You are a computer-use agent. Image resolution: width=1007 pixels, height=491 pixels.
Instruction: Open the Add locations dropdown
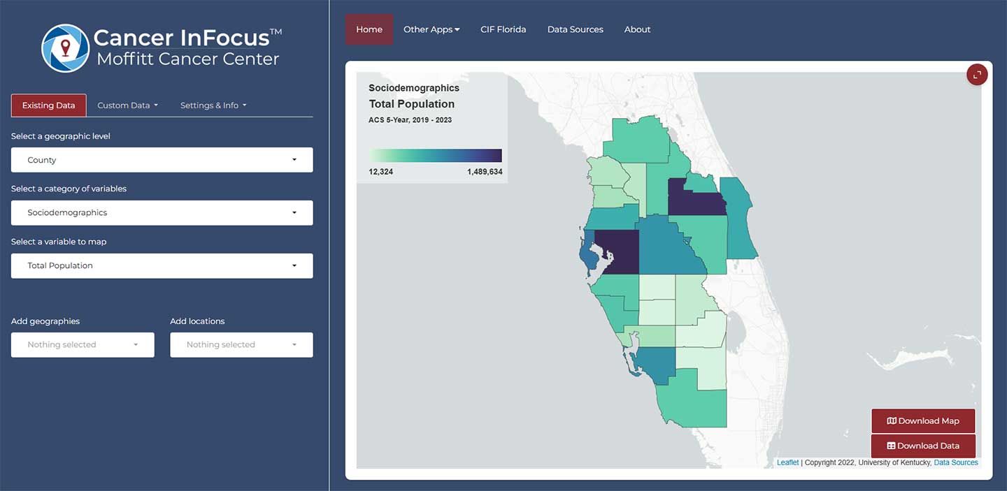(241, 345)
